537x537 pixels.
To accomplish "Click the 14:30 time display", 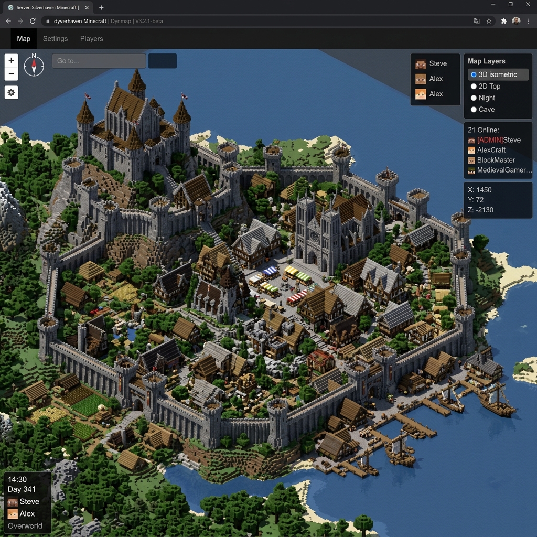I will [17, 479].
